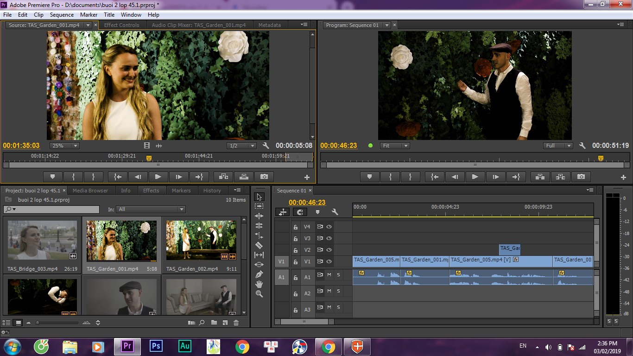Open the Sequence menu
Screen dimensions: 633x356
(62, 15)
